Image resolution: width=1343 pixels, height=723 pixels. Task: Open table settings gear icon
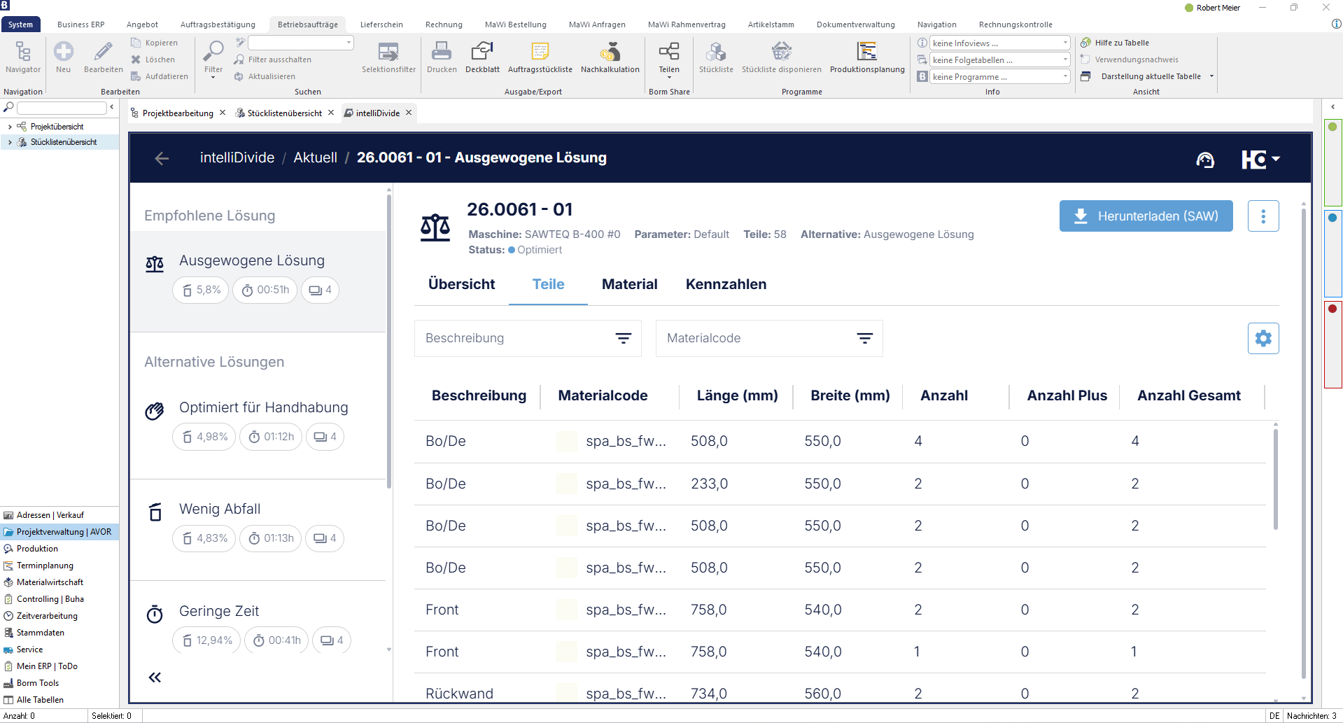(1263, 339)
